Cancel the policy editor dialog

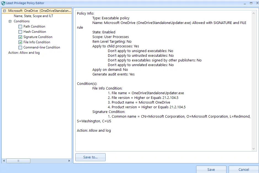click(x=244, y=169)
